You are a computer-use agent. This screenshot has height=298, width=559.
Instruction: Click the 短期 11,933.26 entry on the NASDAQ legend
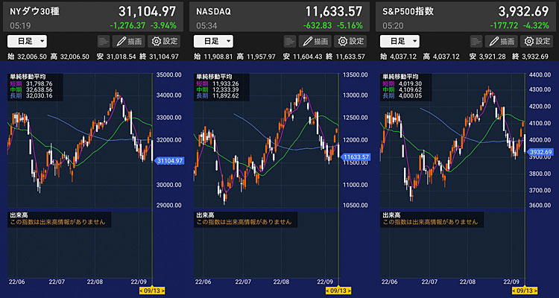click(219, 83)
